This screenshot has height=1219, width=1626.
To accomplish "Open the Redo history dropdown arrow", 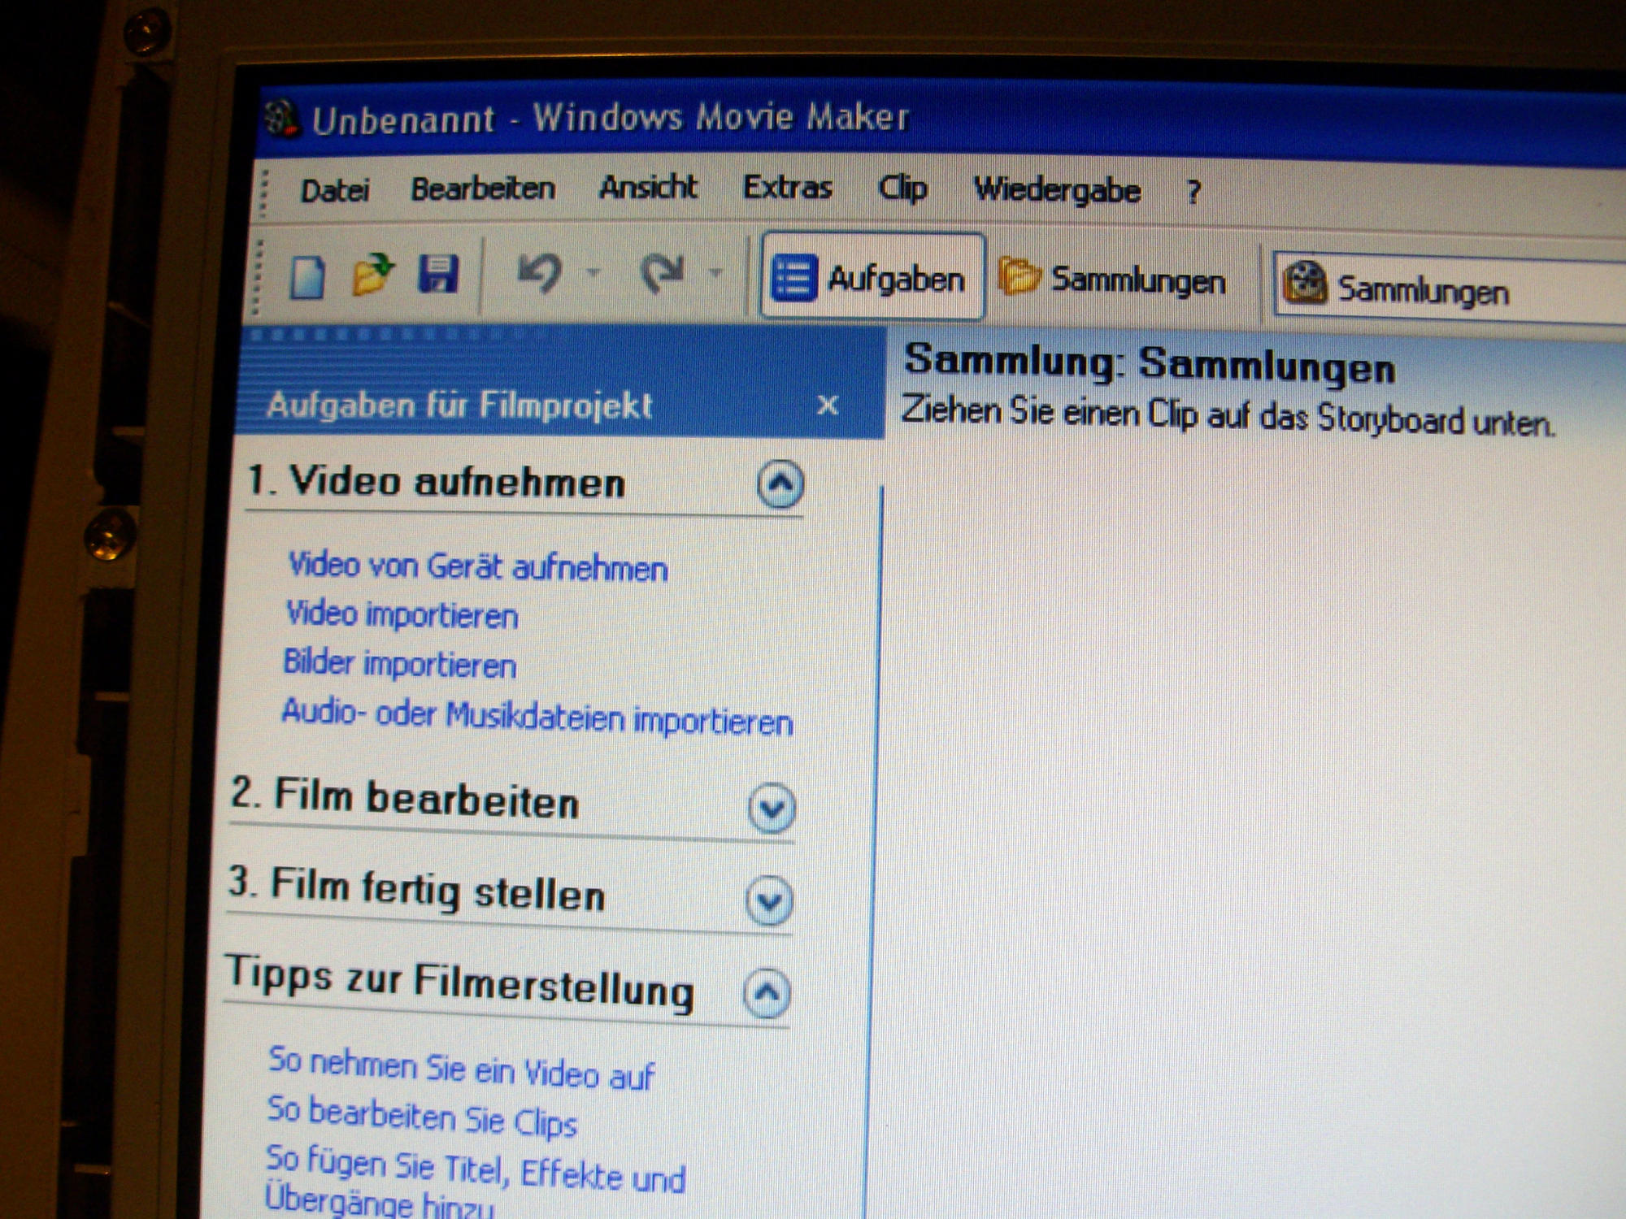I will click(x=715, y=272).
